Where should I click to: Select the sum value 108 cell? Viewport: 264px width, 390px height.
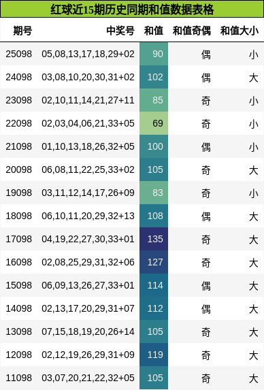coord(154,216)
